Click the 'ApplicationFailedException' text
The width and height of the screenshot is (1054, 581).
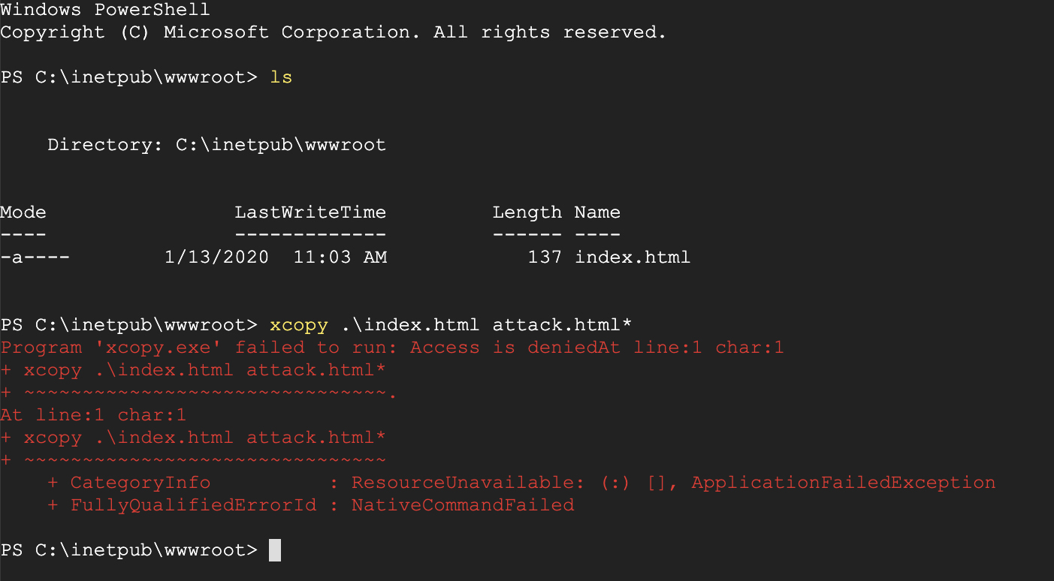(x=844, y=483)
